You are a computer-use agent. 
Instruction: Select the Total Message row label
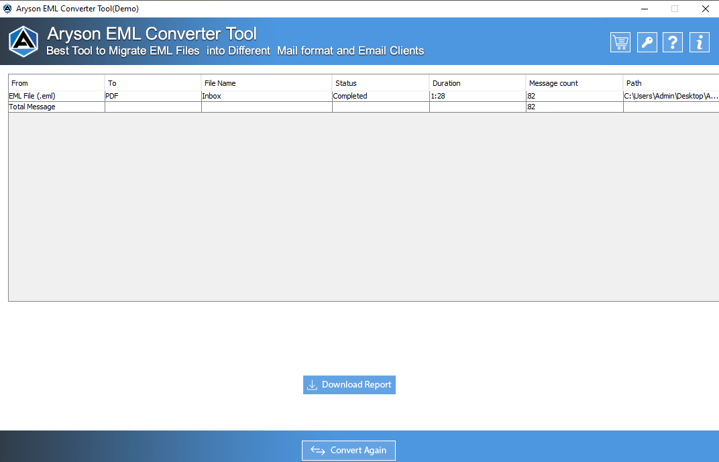[56, 107]
